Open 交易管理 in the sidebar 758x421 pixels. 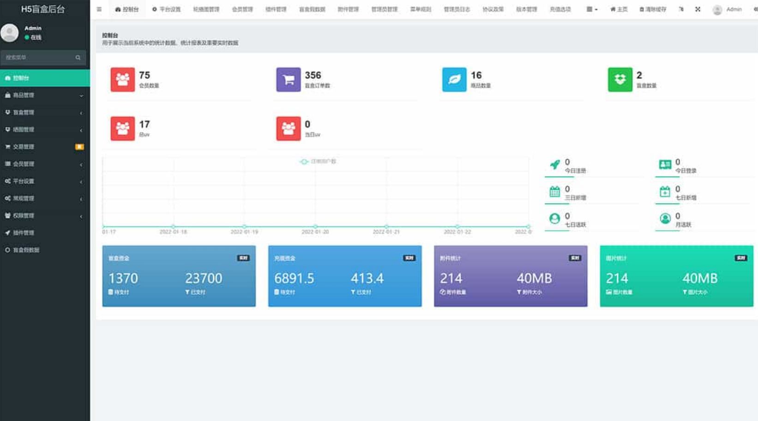44,147
